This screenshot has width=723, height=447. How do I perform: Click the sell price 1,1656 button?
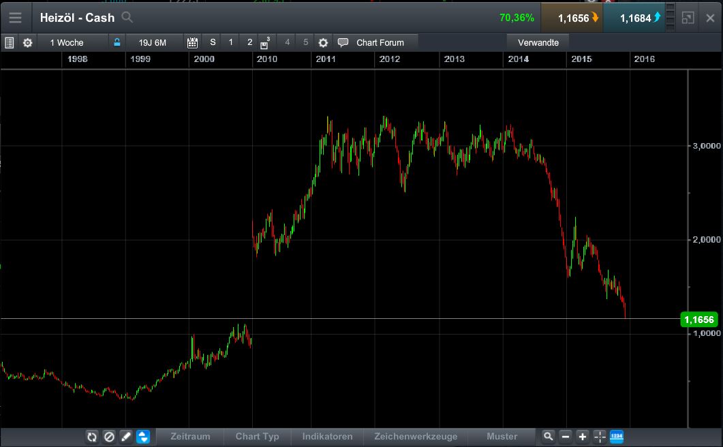[x=572, y=18]
